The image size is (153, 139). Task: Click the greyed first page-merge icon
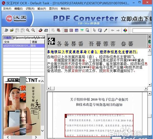pyautogui.click(x=17, y=30)
